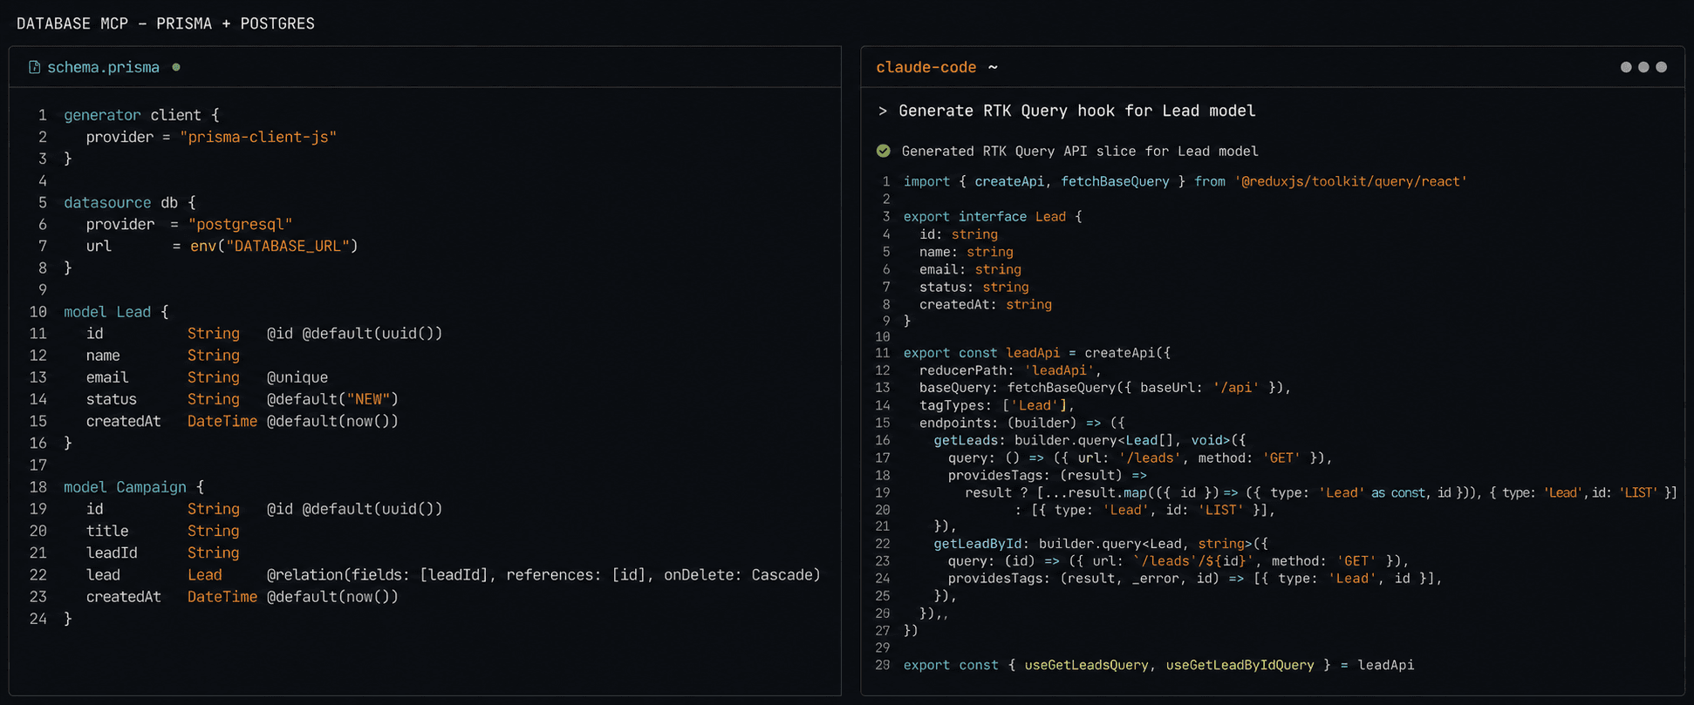1694x705 pixels.
Task: Click 'useGetLeadsQuery' in the export line
Action: tap(1086, 665)
